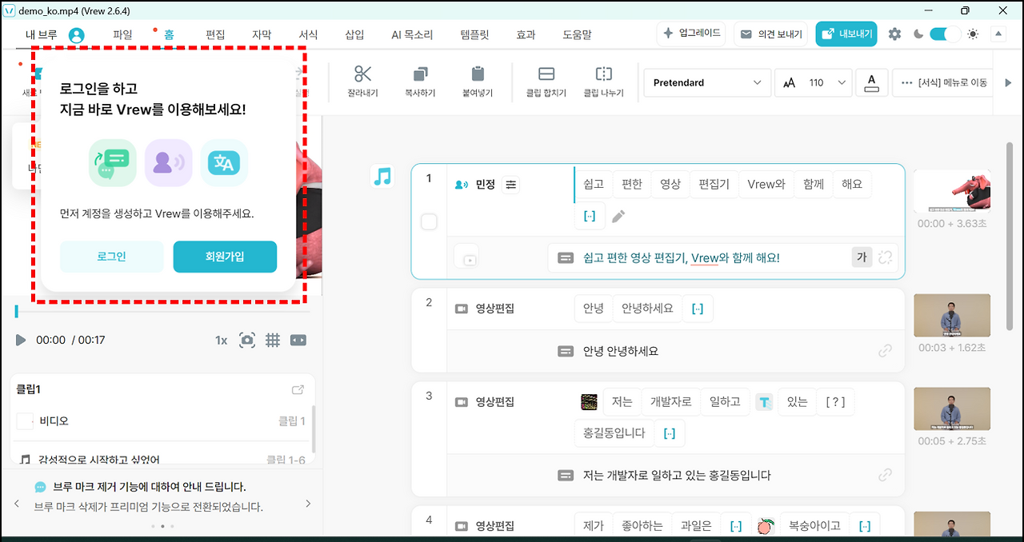Open the 효과 menu tab
This screenshot has height=542, width=1024.
[x=526, y=34]
